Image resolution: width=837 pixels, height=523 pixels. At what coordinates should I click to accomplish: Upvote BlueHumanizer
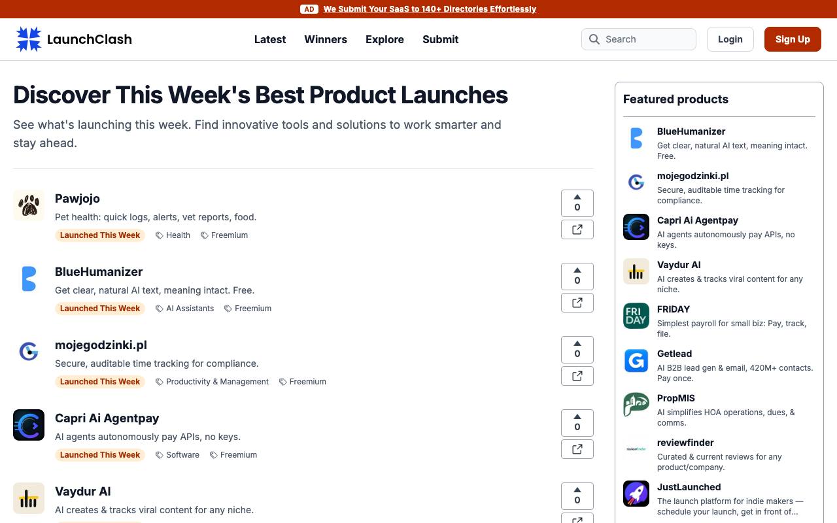(x=577, y=276)
